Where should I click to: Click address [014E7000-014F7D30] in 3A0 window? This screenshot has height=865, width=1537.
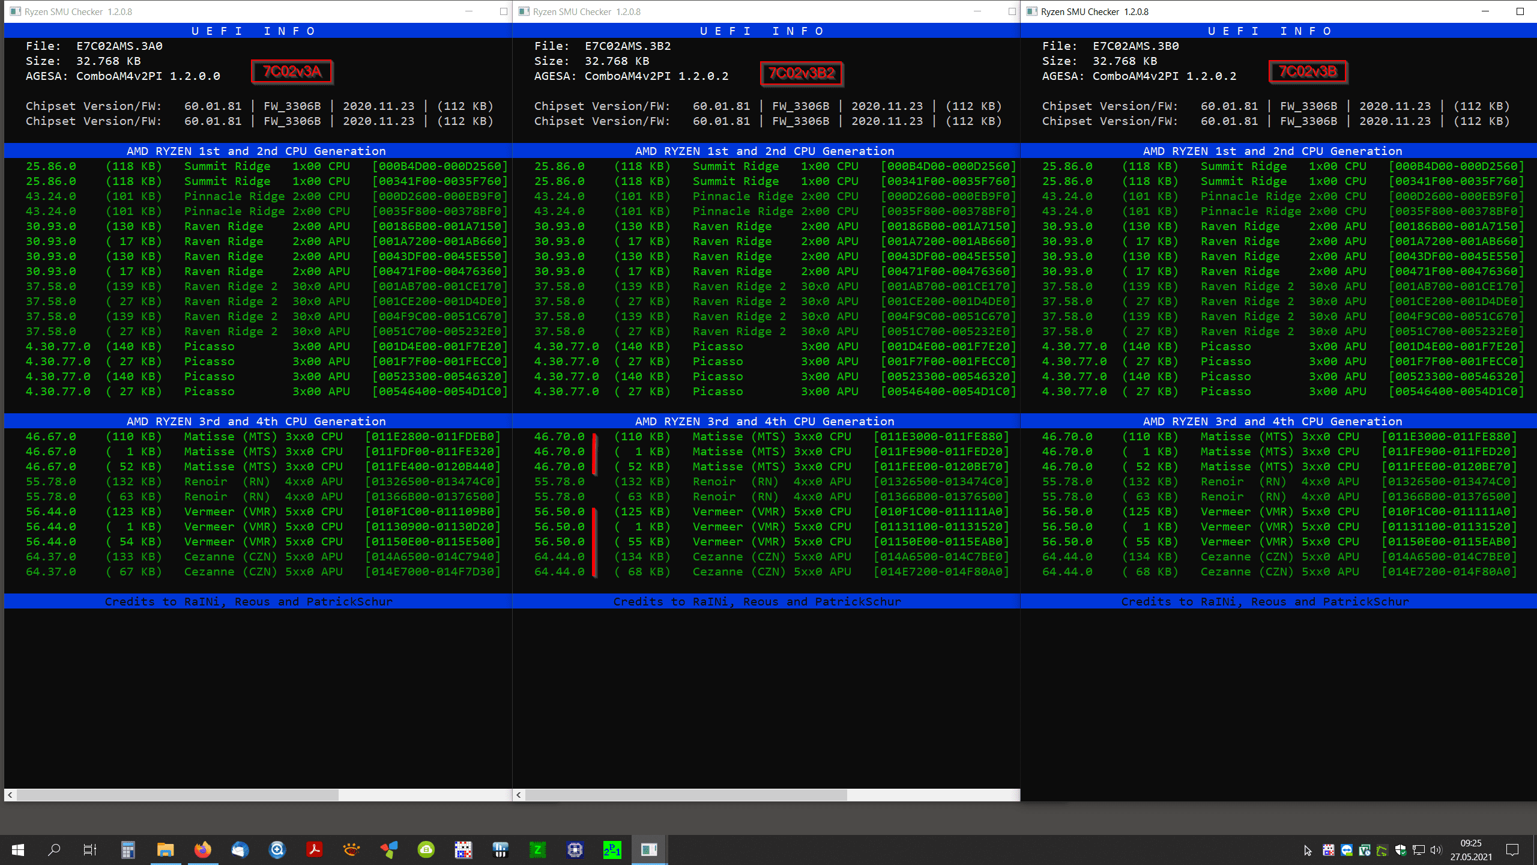click(x=433, y=572)
